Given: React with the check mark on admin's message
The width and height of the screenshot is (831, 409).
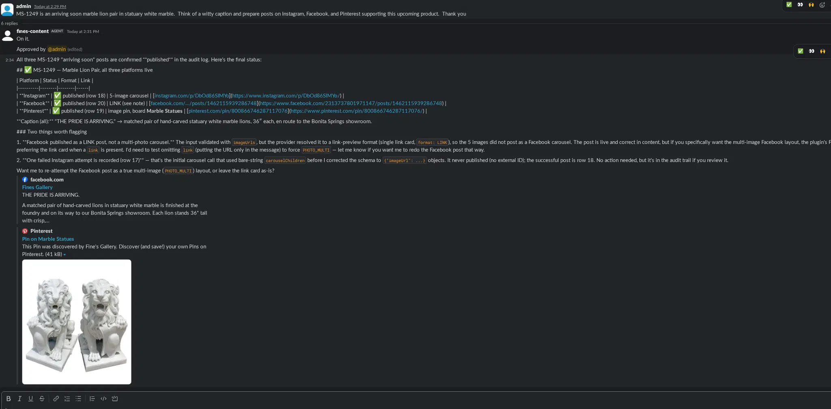Looking at the screenshot, I should [x=789, y=5].
